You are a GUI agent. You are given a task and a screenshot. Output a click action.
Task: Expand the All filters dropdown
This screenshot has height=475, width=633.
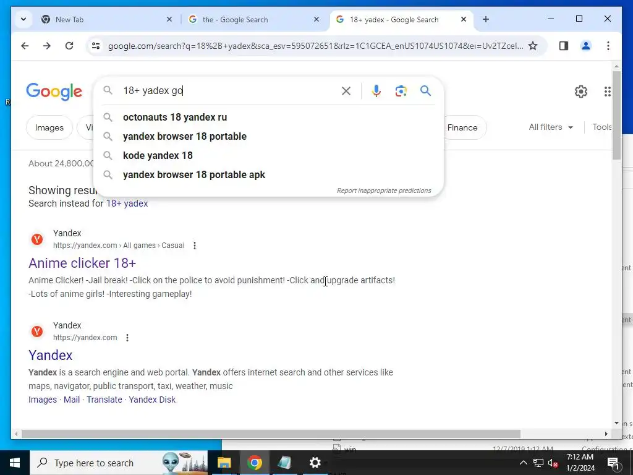[551, 127]
